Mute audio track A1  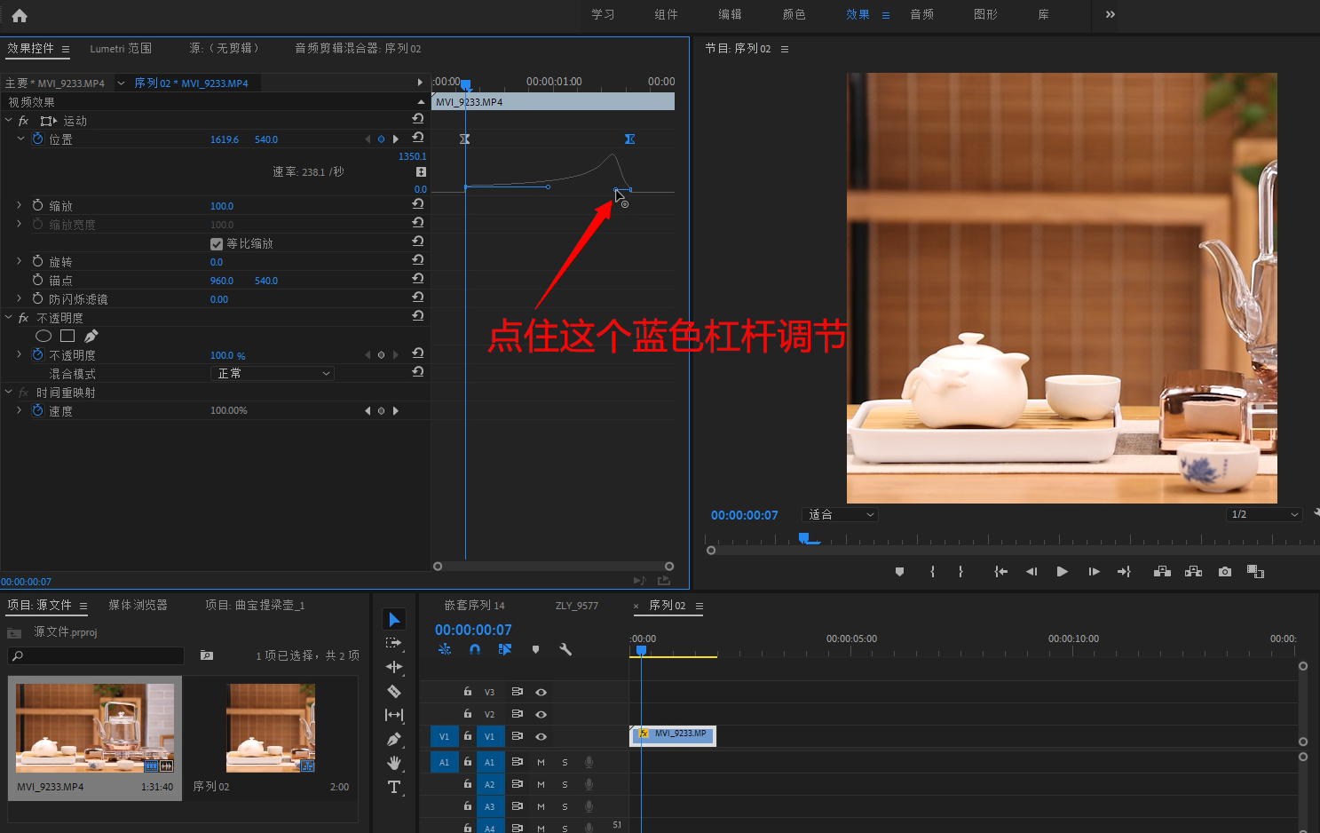tap(541, 762)
